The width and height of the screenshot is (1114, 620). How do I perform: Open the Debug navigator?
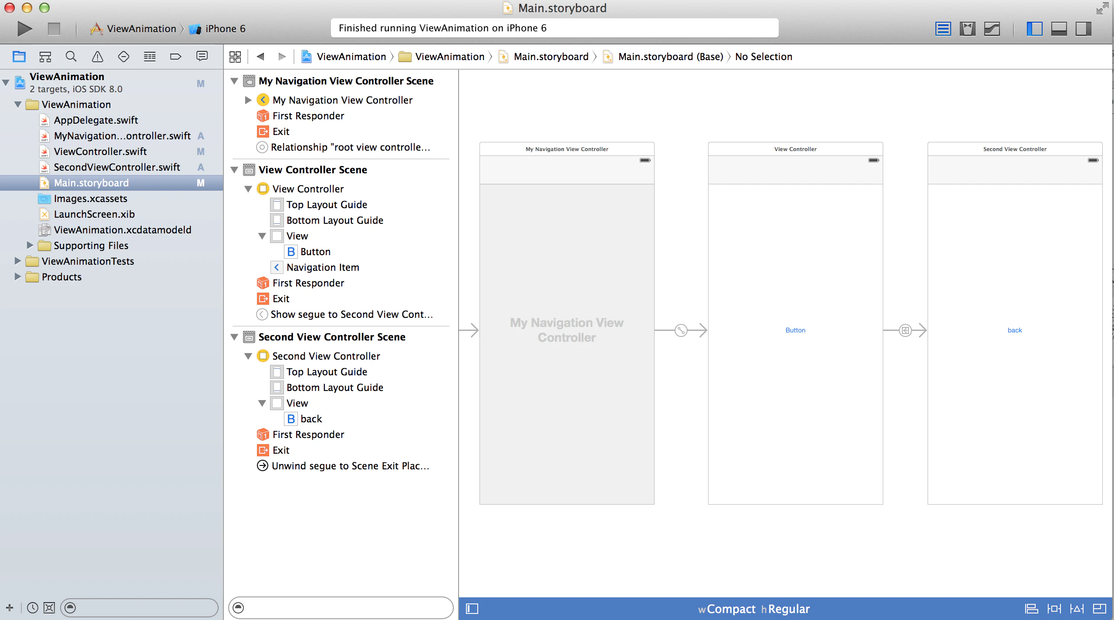(150, 56)
